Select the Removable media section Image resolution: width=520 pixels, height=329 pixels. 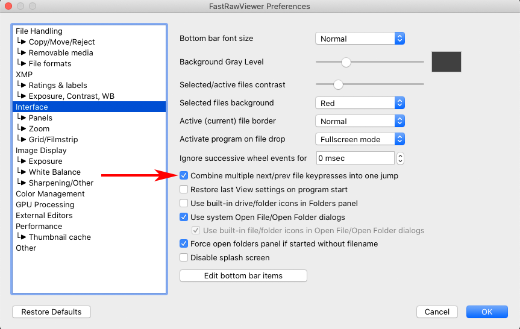click(61, 53)
